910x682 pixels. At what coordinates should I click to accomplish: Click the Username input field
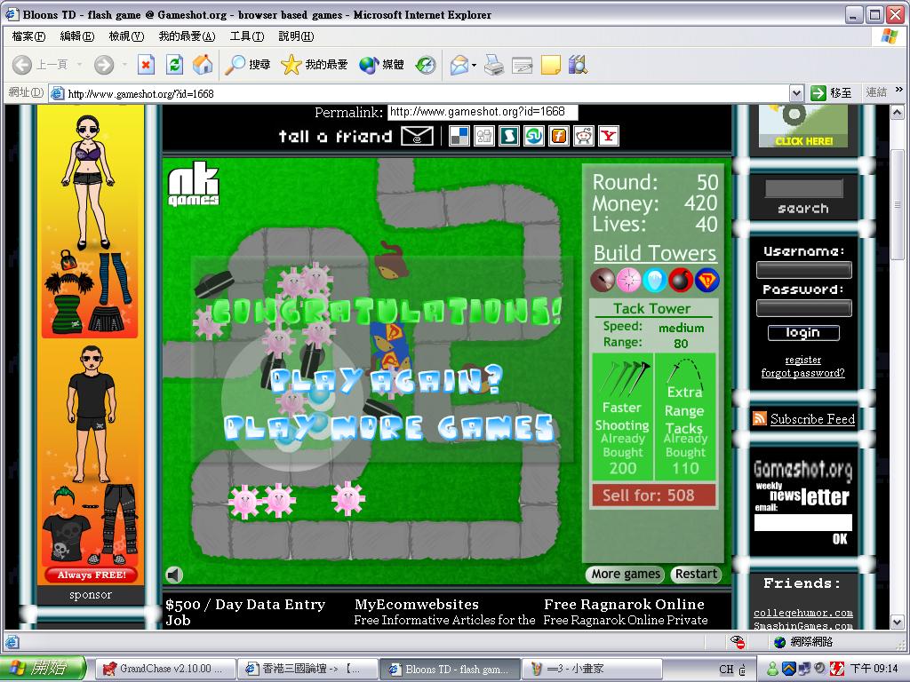[803, 269]
